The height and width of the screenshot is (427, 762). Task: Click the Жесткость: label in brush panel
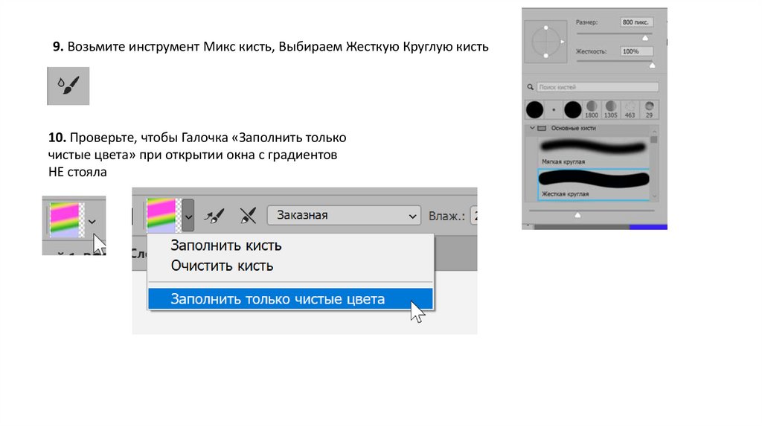tap(592, 51)
